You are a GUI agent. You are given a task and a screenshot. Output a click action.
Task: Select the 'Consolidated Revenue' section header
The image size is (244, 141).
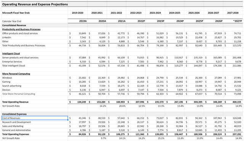click(x=14, y=25)
